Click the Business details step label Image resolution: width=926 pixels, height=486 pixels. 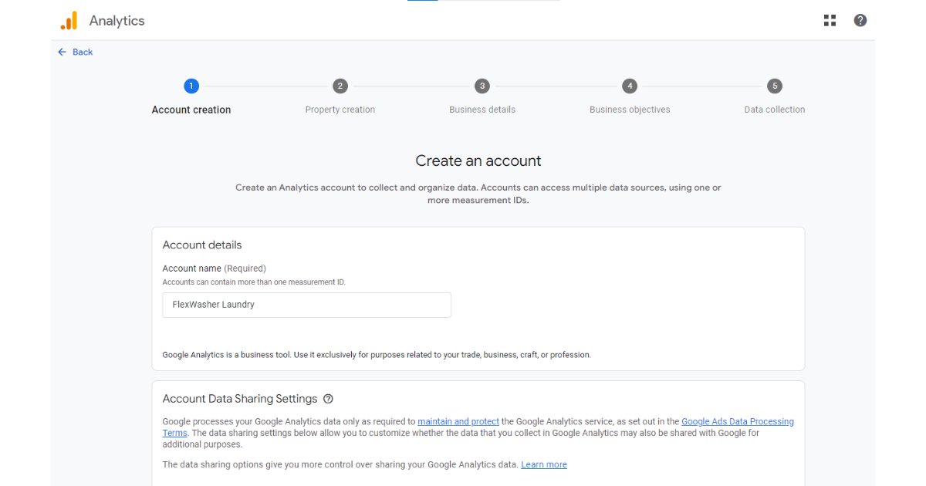(482, 110)
